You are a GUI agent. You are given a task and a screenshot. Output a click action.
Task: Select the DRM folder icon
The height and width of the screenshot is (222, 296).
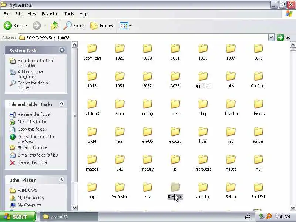click(x=92, y=132)
